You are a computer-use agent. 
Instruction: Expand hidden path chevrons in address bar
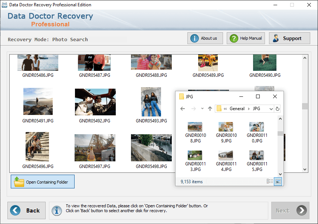(225, 109)
